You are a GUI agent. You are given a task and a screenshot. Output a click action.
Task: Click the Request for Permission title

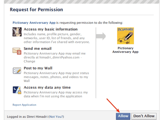[36, 10]
